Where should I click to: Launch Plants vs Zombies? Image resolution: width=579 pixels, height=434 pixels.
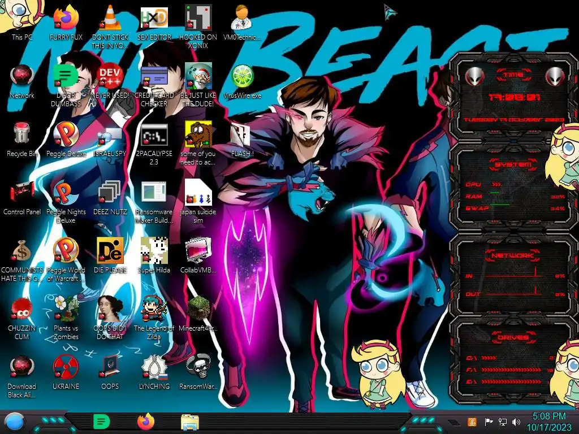tap(66, 318)
